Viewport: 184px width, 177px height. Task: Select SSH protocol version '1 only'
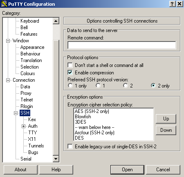point(70,85)
